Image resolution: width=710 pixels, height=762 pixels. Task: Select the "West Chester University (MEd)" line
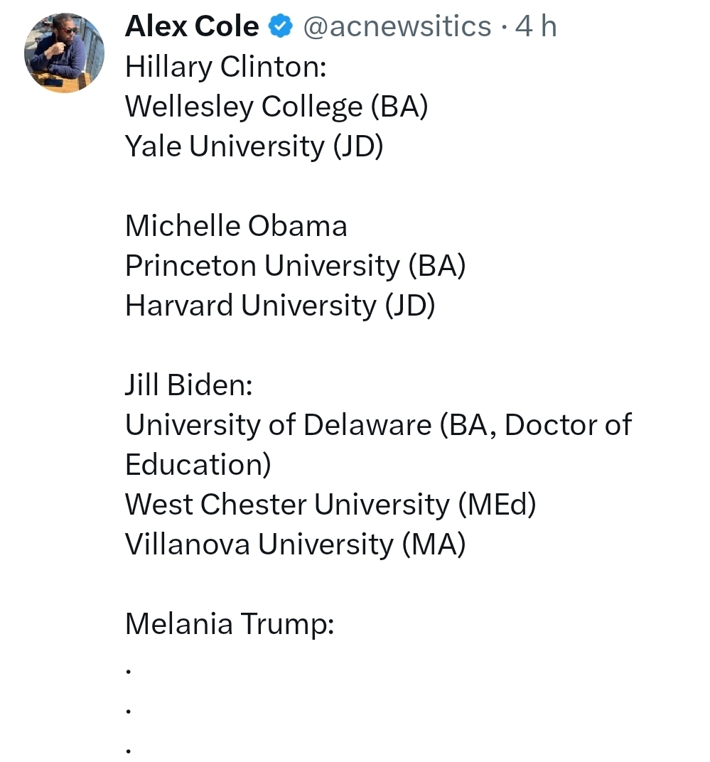[330, 505]
